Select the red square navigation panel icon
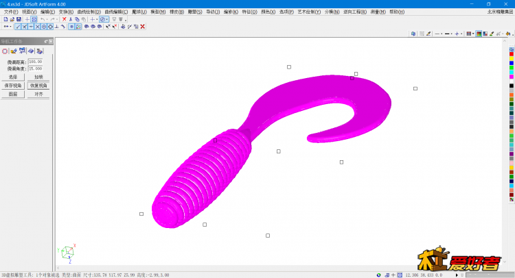The width and height of the screenshot is (515, 278). [x=5, y=51]
